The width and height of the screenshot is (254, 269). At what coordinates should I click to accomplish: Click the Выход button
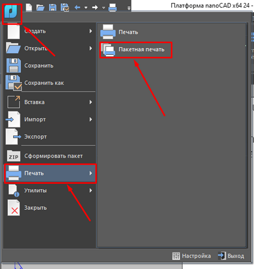coord(231,256)
